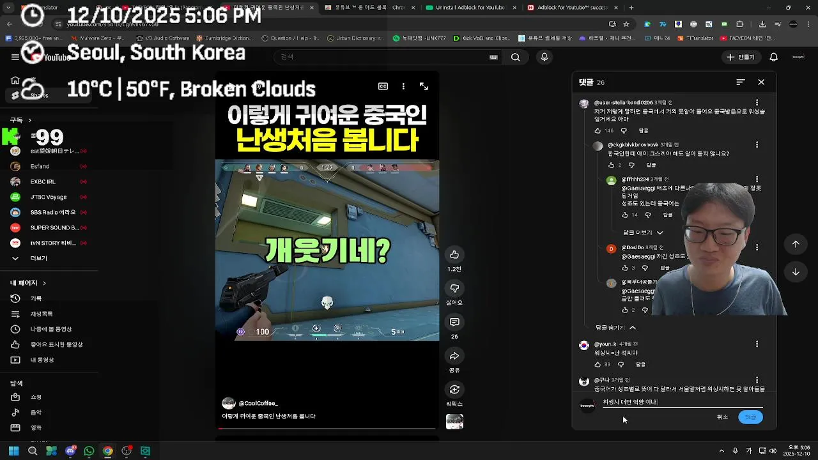This screenshot has width=818, height=460.
Task: Dislike the @youn_ki comment
Action: (621, 365)
